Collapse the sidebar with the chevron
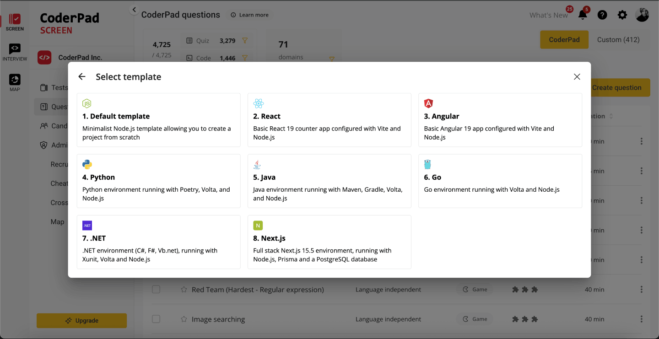Image resolution: width=659 pixels, height=339 pixels. click(134, 10)
